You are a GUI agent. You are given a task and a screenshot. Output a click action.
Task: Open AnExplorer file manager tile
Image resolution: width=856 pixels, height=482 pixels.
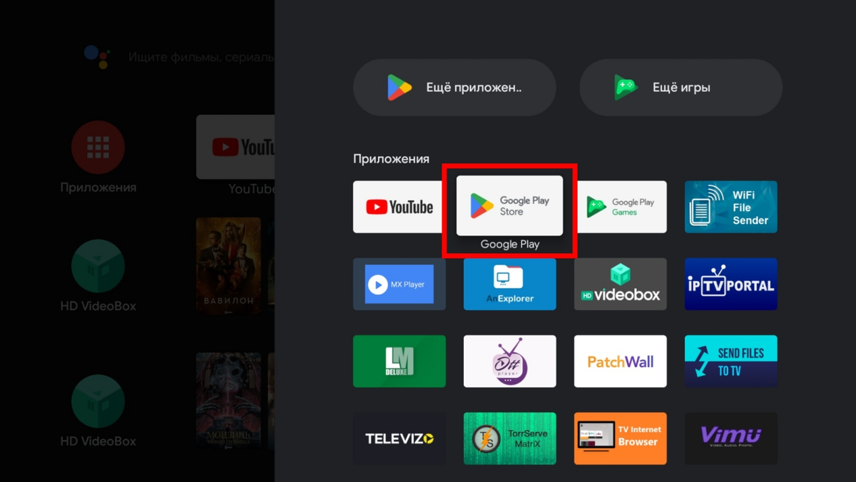tap(509, 284)
